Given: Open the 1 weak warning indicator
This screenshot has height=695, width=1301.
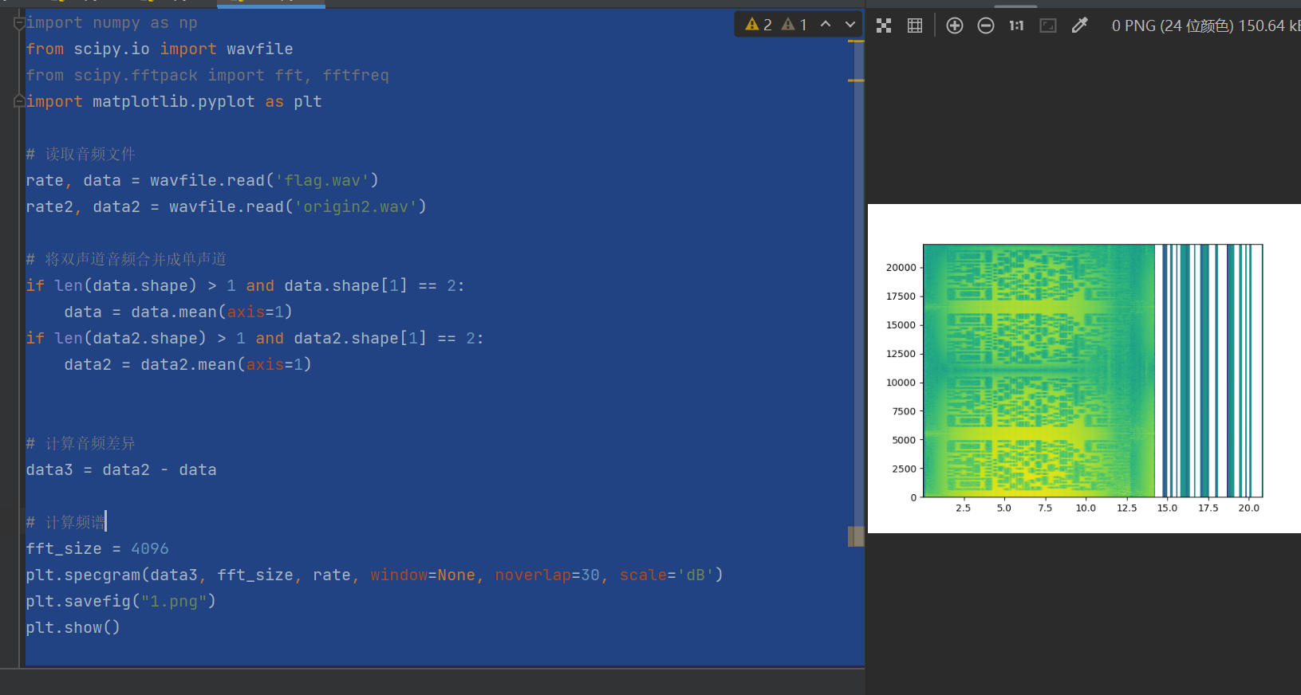Looking at the screenshot, I should click(794, 25).
